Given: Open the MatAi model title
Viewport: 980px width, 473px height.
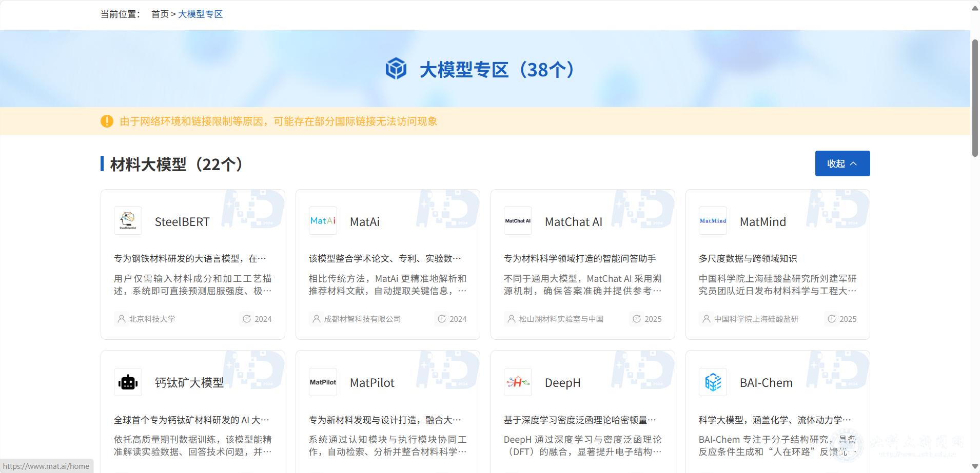Looking at the screenshot, I should click(365, 222).
